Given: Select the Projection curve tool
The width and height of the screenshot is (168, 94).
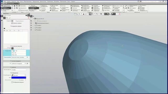Looking at the screenshot, I should coord(65,10).
